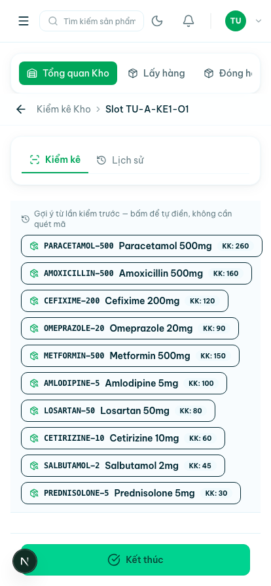Click the TU user avatar

coord(236,21)
